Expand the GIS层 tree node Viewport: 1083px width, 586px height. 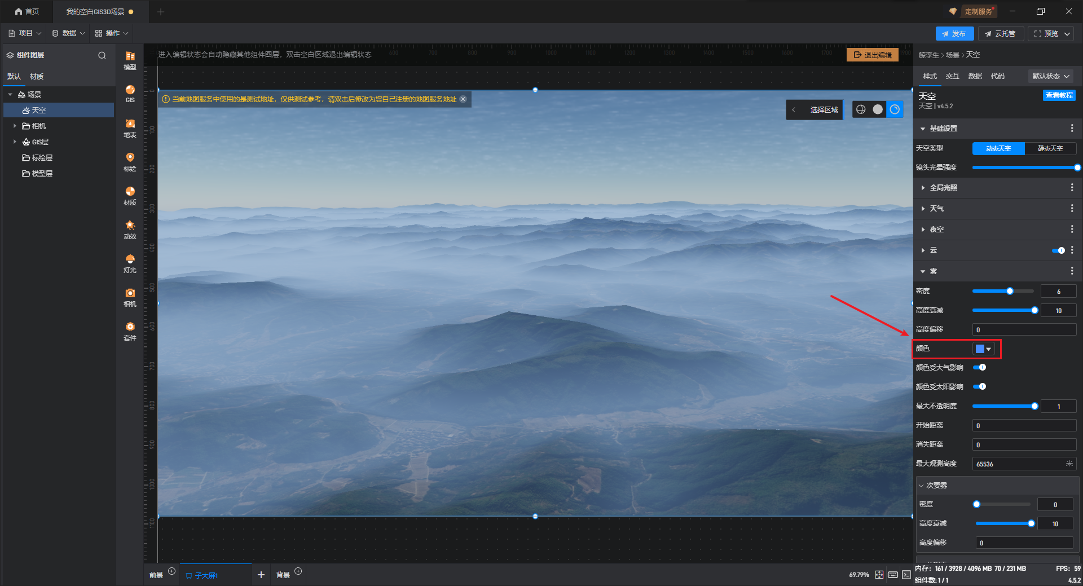click(x=15, y=142)
